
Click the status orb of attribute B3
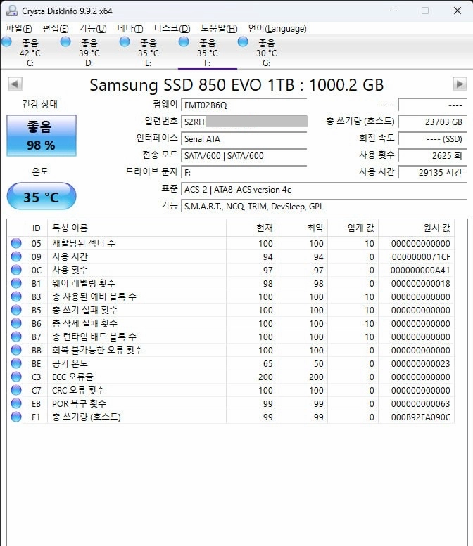point(16,297)
